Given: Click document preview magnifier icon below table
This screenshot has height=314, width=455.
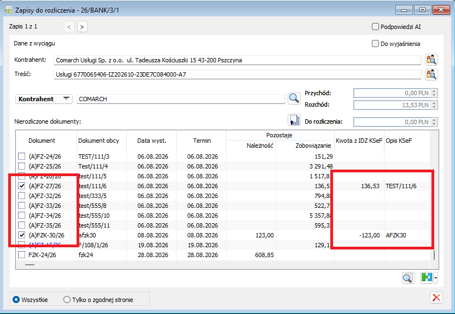Looking at the screenshot, I should click(x=409, y=278).
